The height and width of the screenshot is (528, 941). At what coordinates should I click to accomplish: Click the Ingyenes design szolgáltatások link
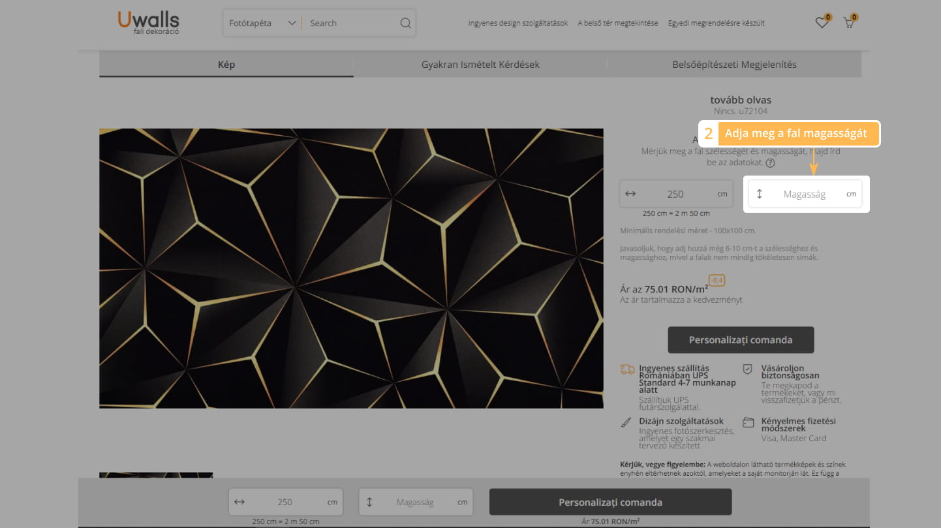pyautogui.click(x=518, y=23)
